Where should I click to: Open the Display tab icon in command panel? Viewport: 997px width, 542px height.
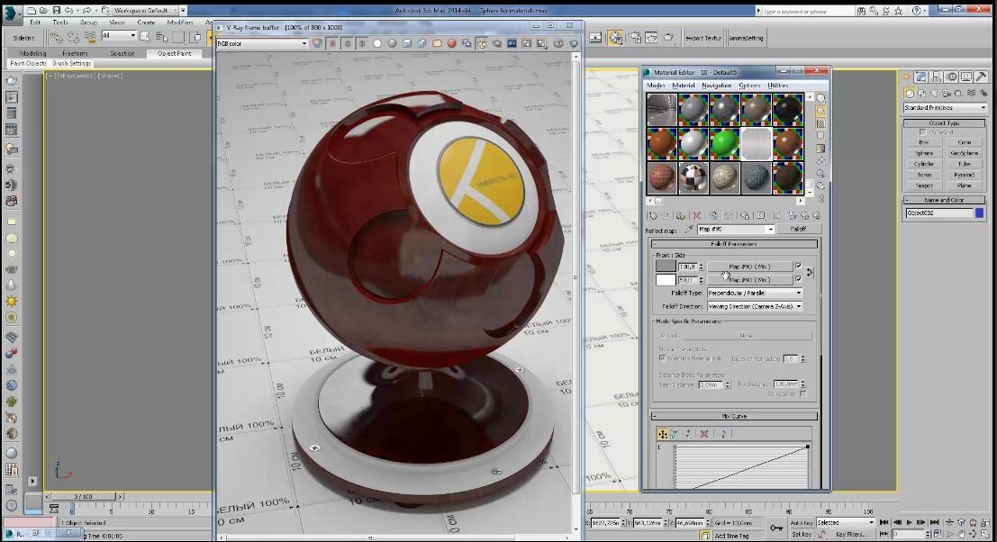[x=966, y=77]
